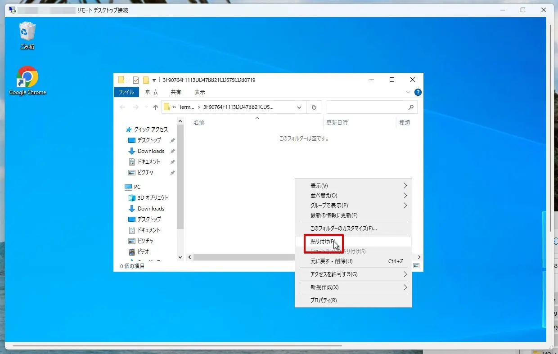Open the ビデオ folder in sidebar

tap(143, 252)
